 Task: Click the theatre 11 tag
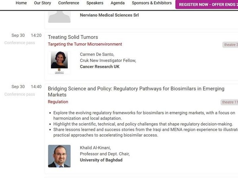pyautogui.click(x=230, y=102)
